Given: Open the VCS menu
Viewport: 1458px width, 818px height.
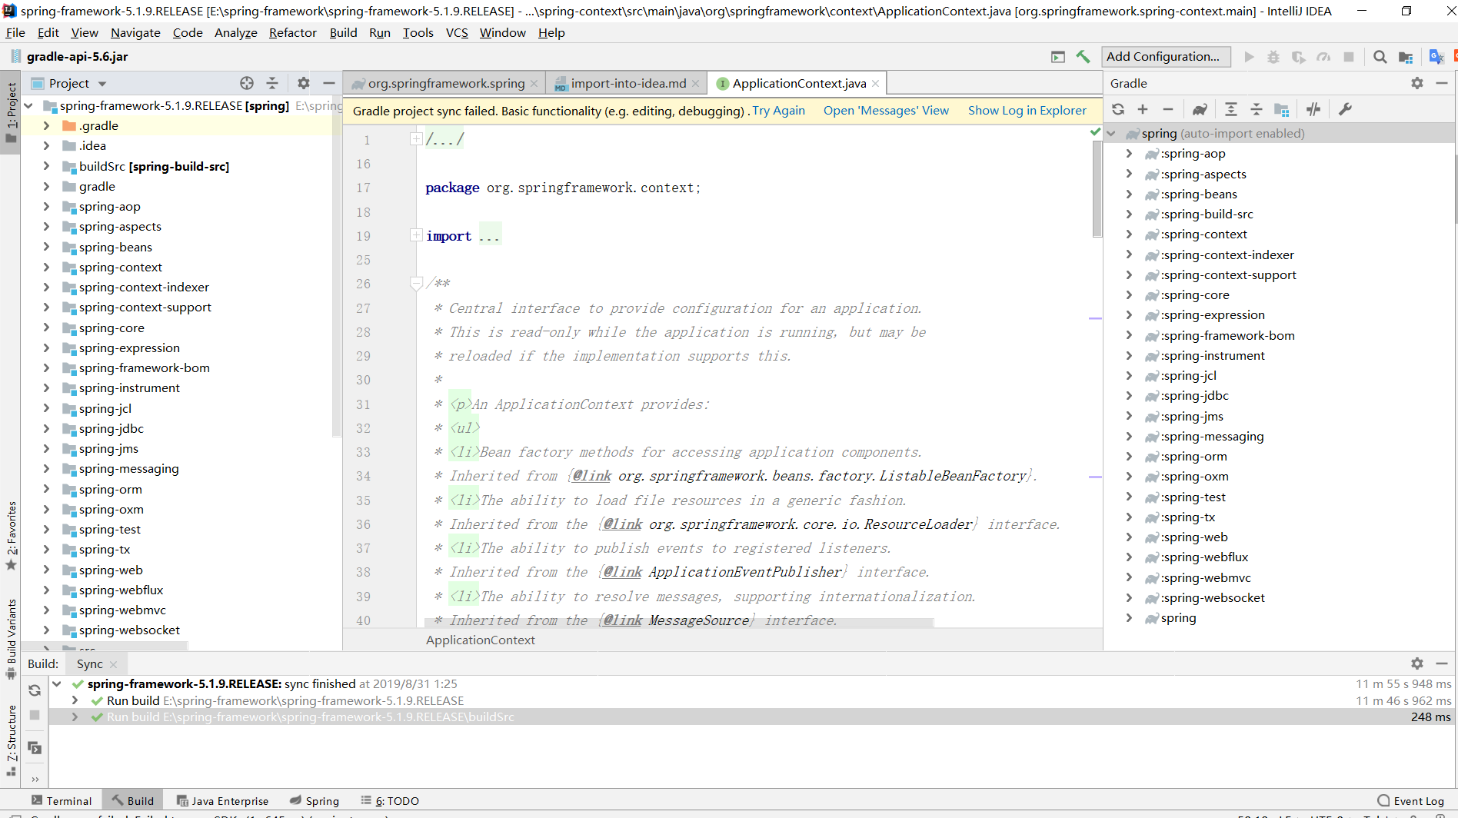Looking at the screenshot, I should pyautogui.click(x=457, y=32).
